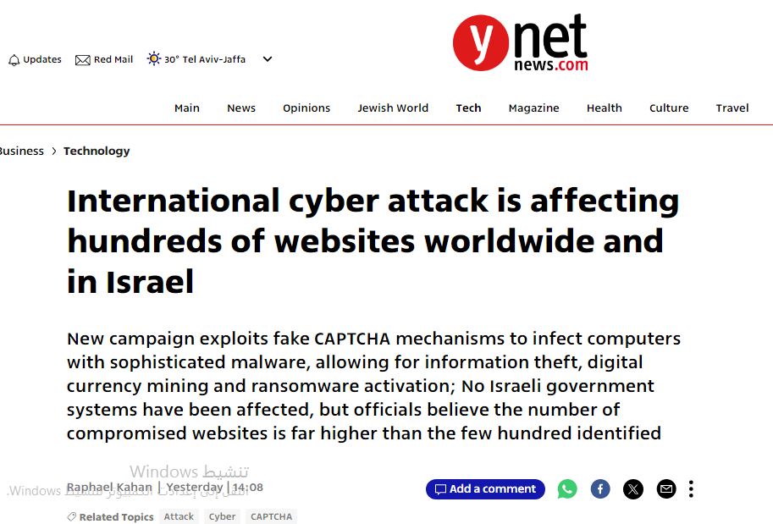Select the Cyber topic tag

[223, 516]
